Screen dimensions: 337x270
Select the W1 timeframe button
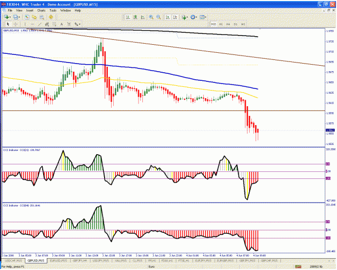pos(243,24)
